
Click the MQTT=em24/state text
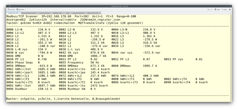91,23
